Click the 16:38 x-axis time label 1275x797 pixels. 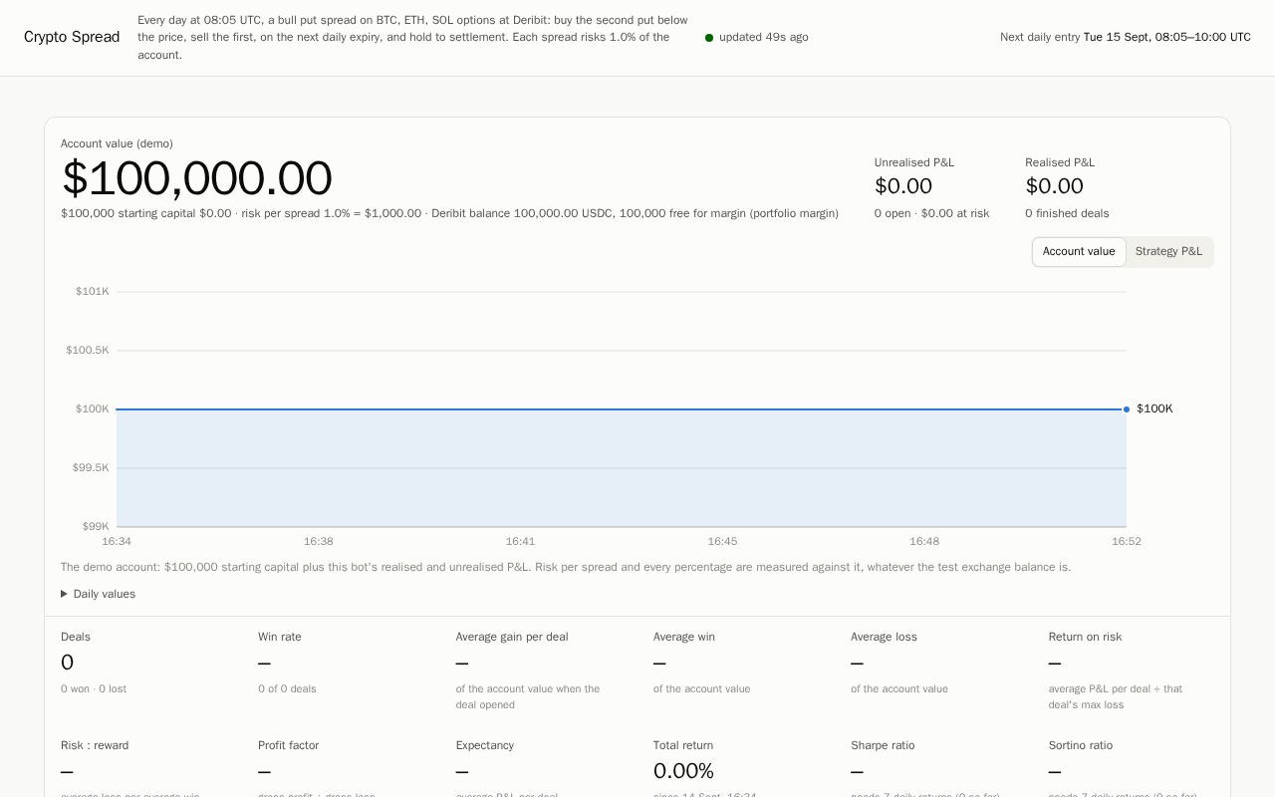tap(319, 541)
